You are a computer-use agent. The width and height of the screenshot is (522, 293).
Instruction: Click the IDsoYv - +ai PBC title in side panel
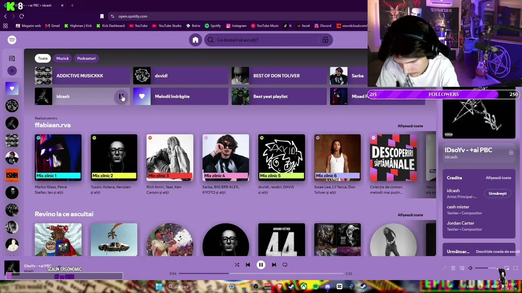(x=468, y=150)
